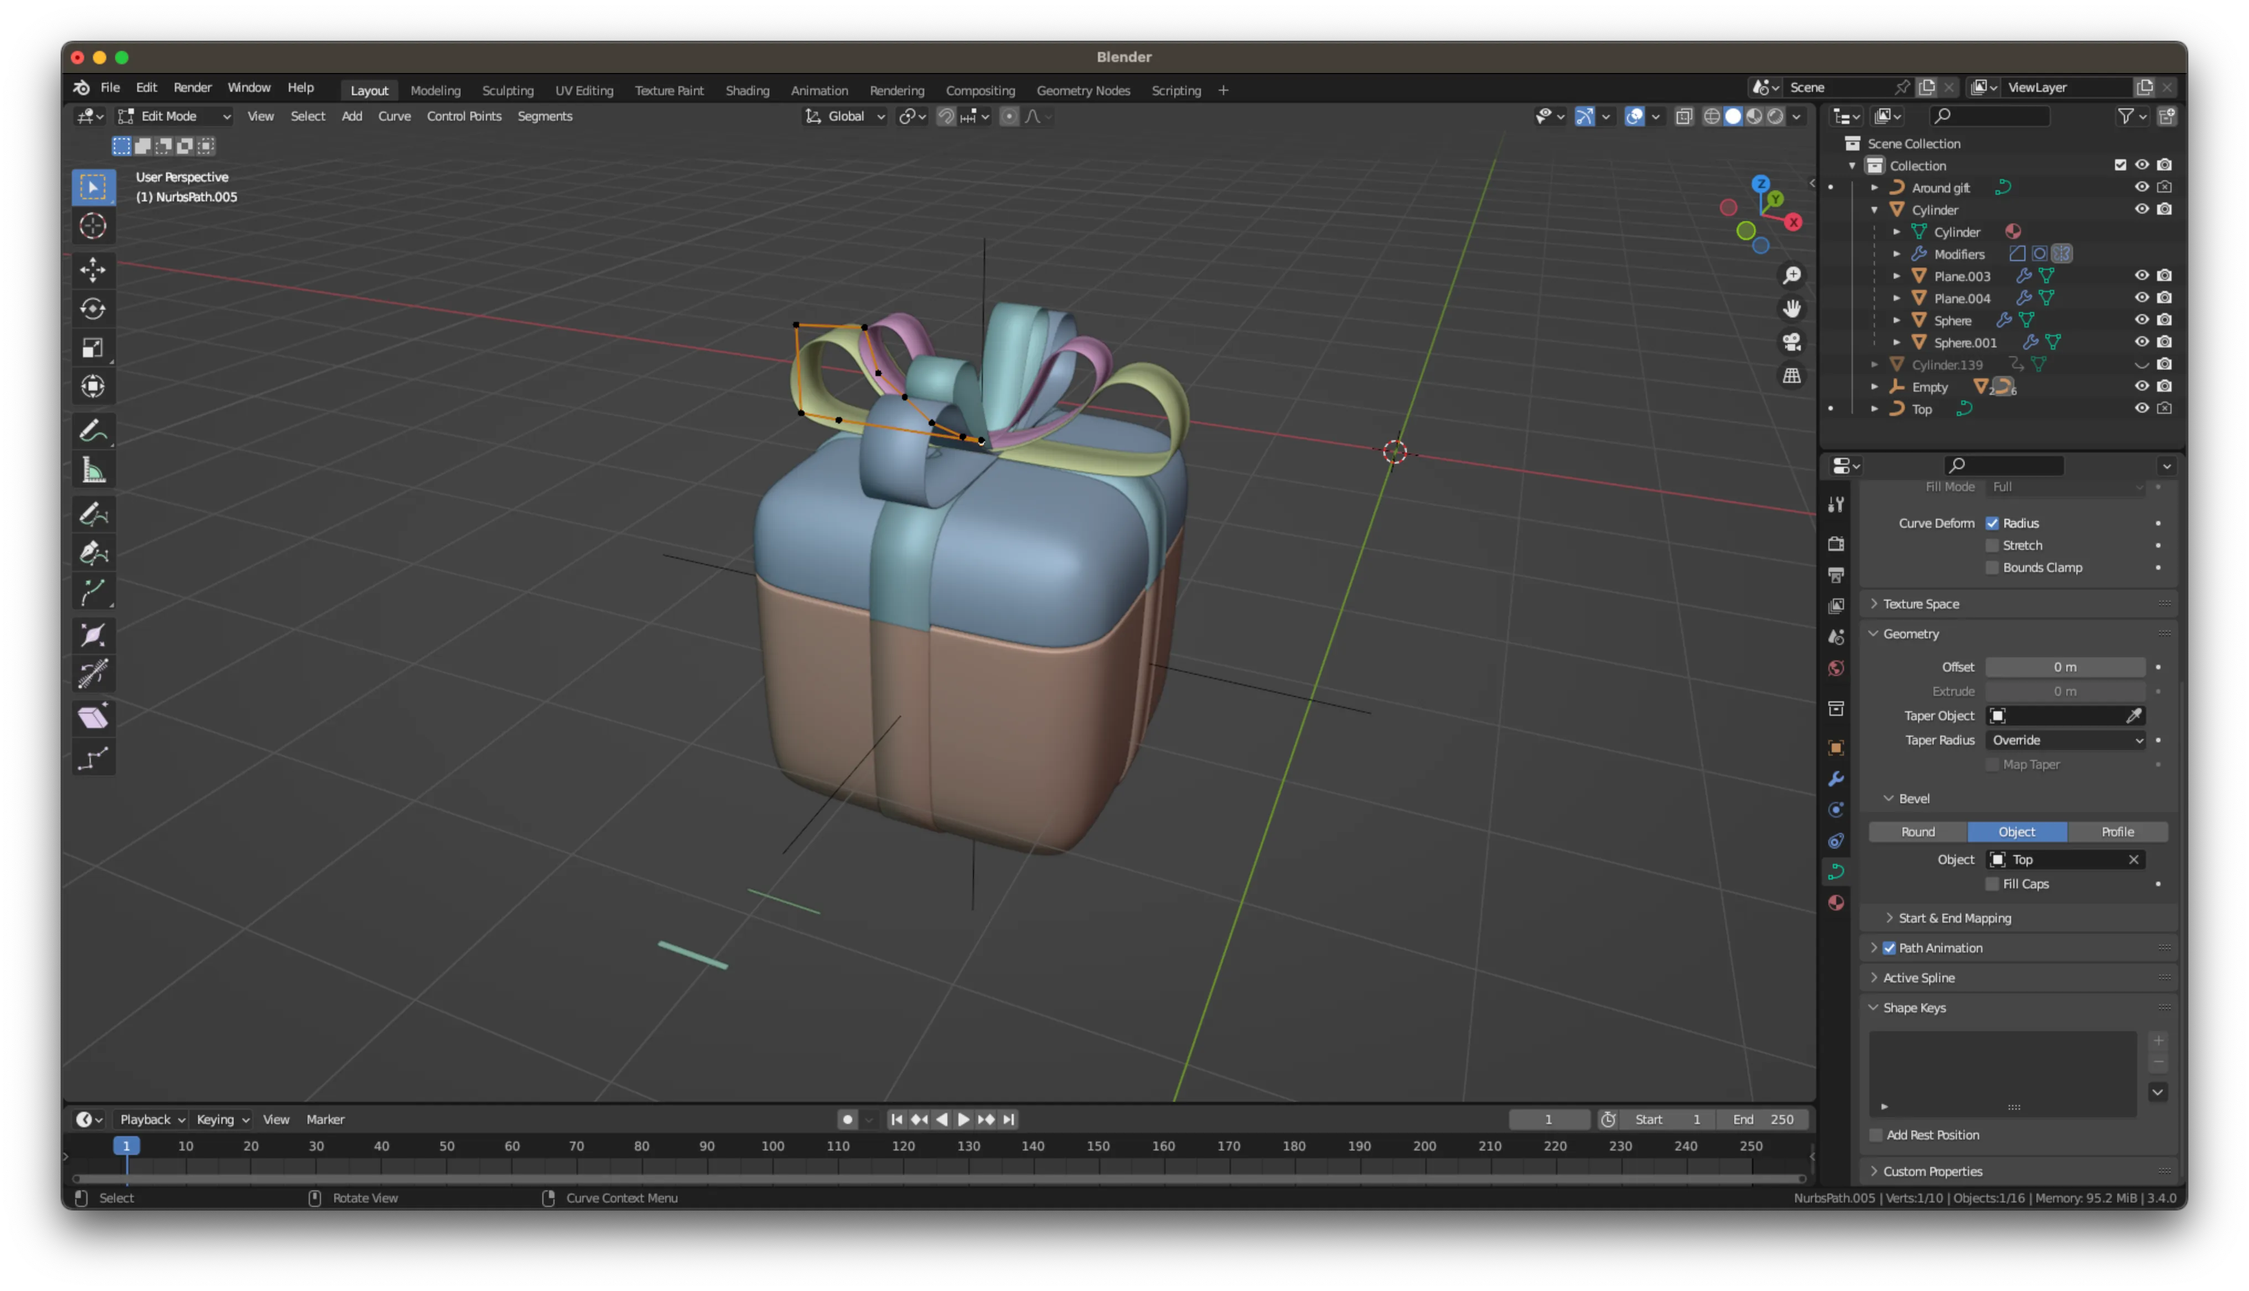Image resolution: width=2249 pixels, height=1291 pixels.
Task: Open the World properties tab icon
Action: [x=1836, y=669]
